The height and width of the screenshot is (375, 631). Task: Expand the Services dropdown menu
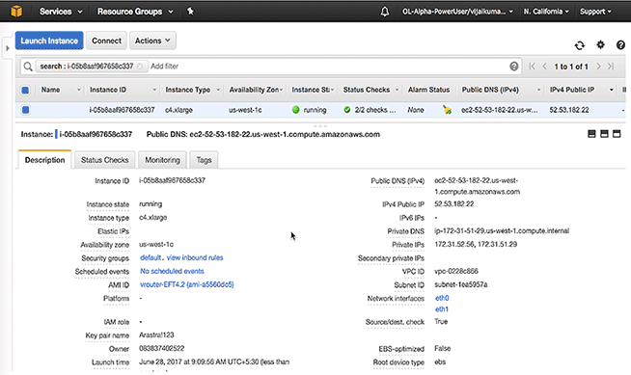tap(61, 12)
